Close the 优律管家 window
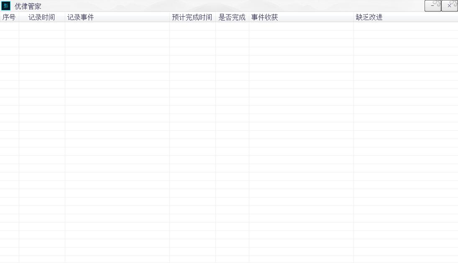 (449, 6)
